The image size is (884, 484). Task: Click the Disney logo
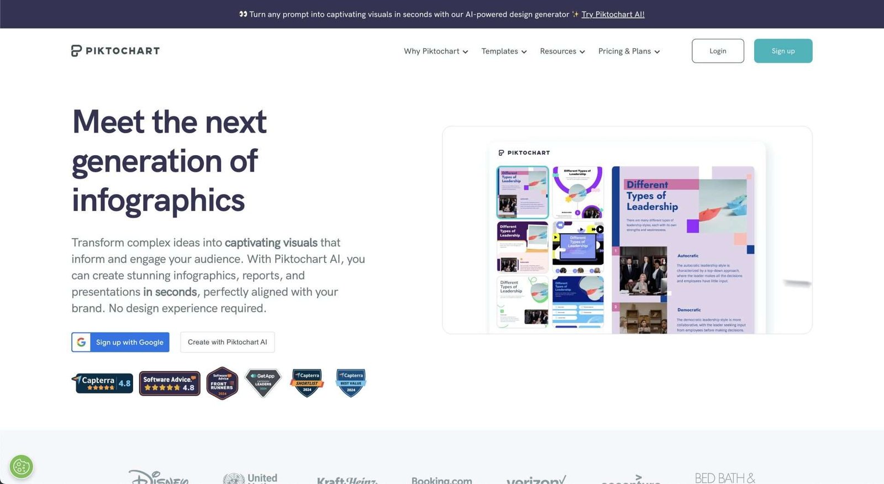pyautogui.click(x=159, y=477)
